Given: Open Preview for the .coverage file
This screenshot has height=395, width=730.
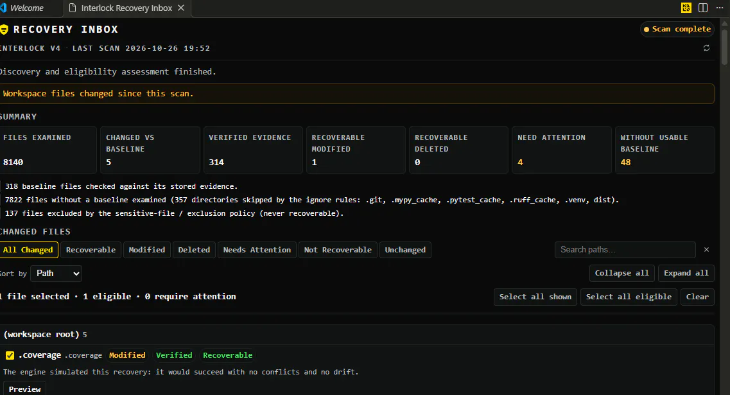Looking at the screenshot, I should (24, 389).
